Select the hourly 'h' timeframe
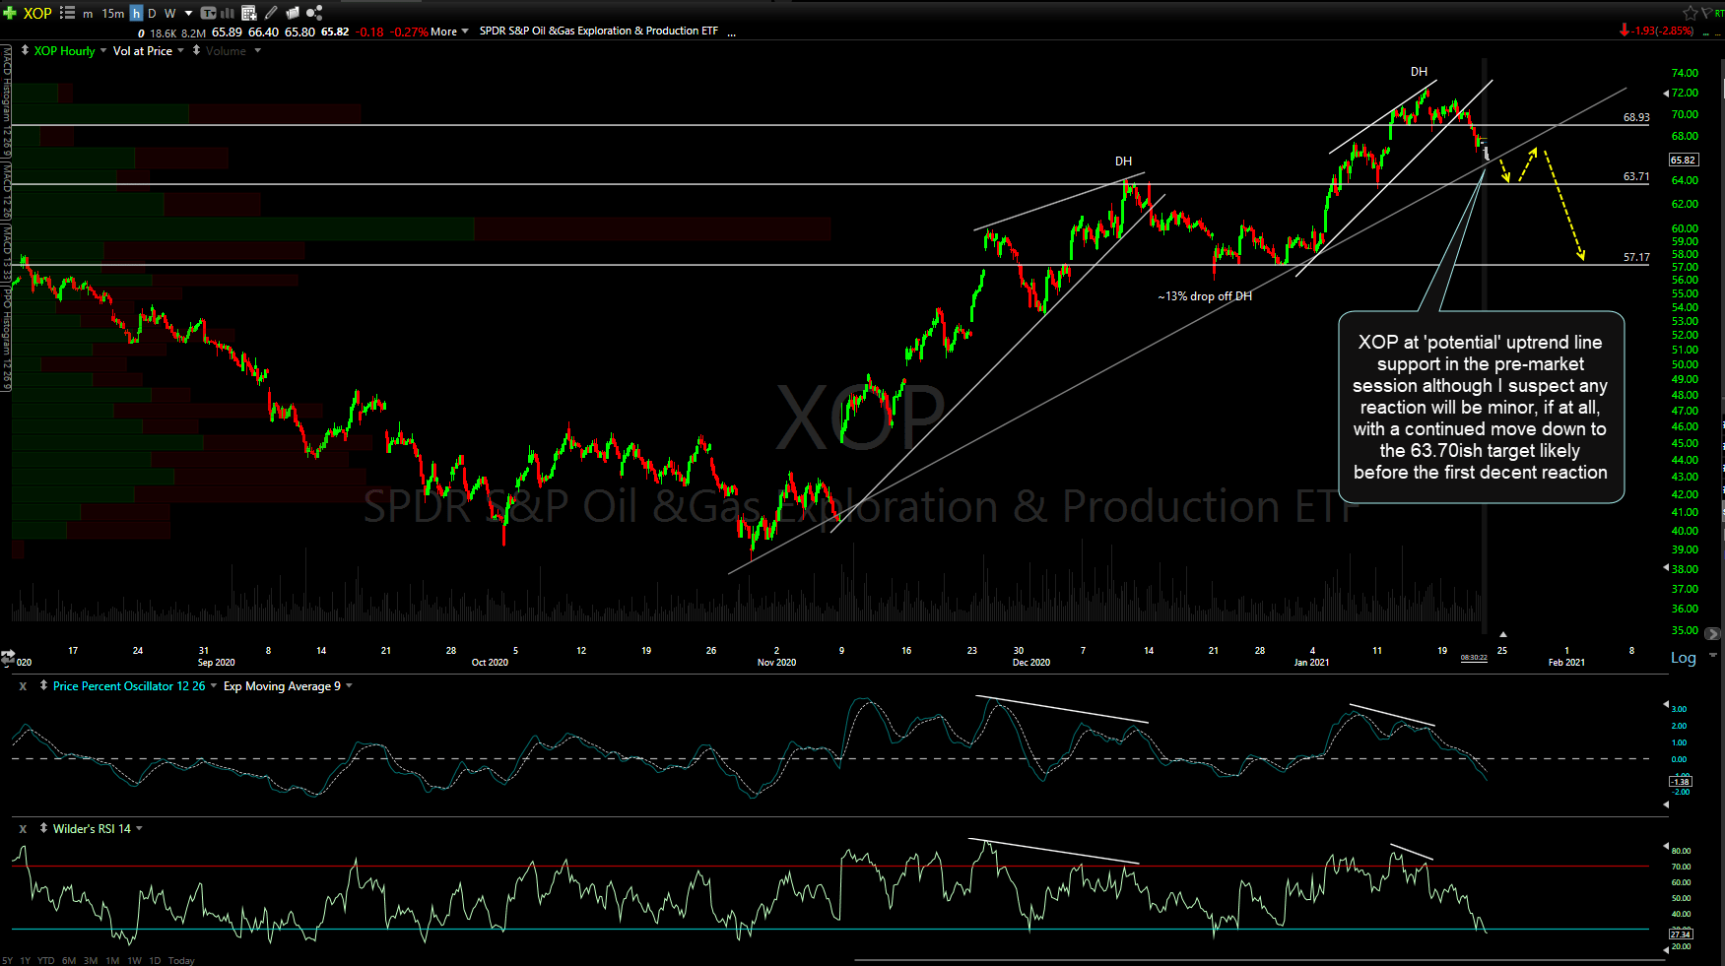Image resolution: width=1725 pixels, height=966 pixels. [x=136, y=14]
